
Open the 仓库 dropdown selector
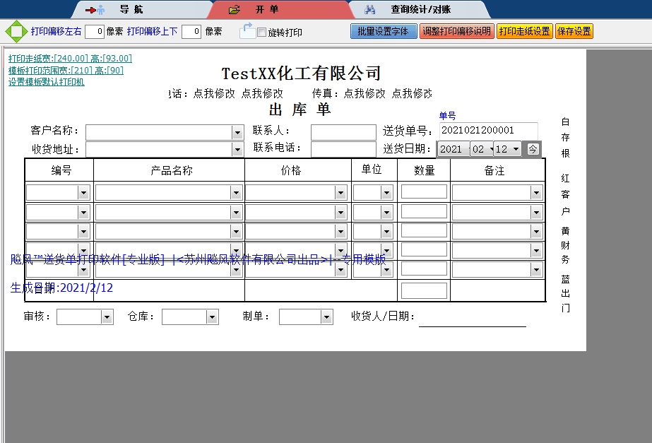pyautogui.click(x=211, y=316)
